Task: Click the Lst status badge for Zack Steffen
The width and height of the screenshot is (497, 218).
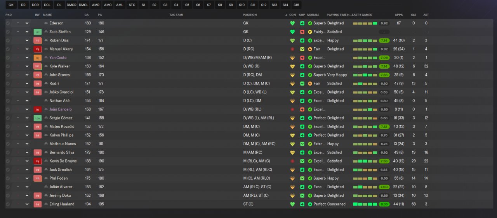Action: click(x=38, y=32)
